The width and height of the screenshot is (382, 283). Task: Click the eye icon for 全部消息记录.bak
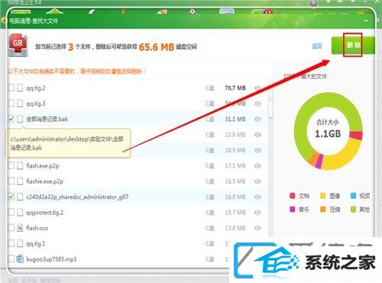click(257, 119)
